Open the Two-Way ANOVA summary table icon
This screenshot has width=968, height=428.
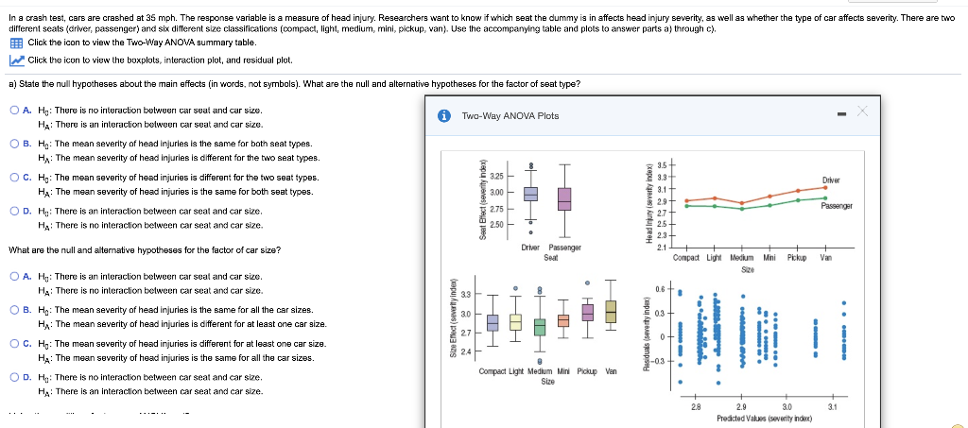pos(17,43)
